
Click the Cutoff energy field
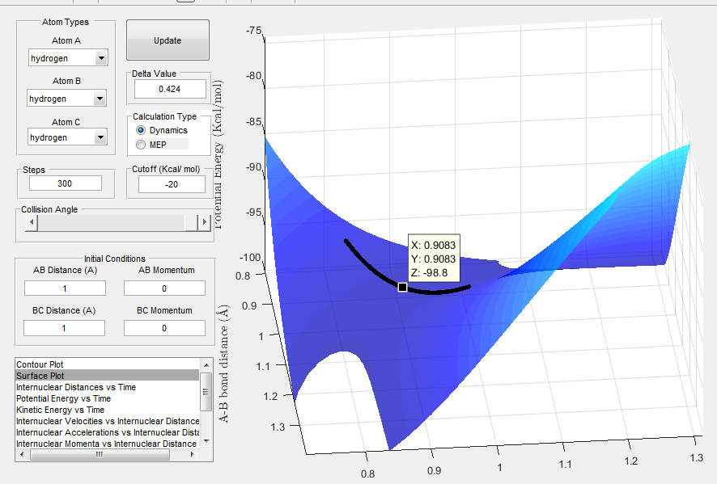[172, 184]
